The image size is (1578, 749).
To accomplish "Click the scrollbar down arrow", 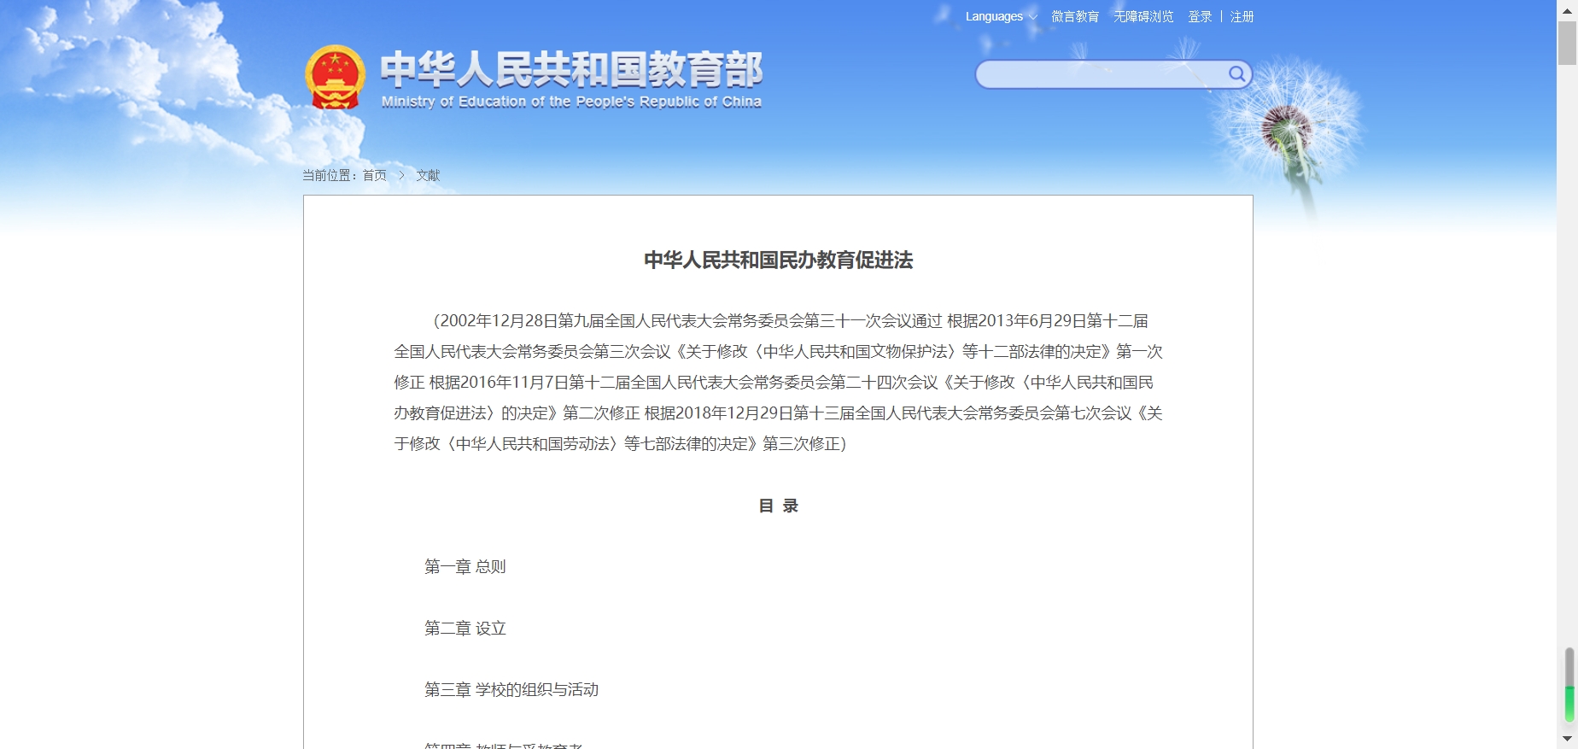I will coord(1567,739).
